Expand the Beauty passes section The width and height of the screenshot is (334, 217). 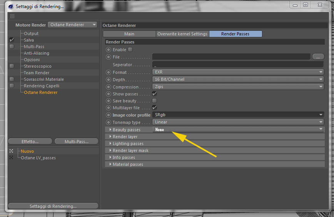pos(110,130)
